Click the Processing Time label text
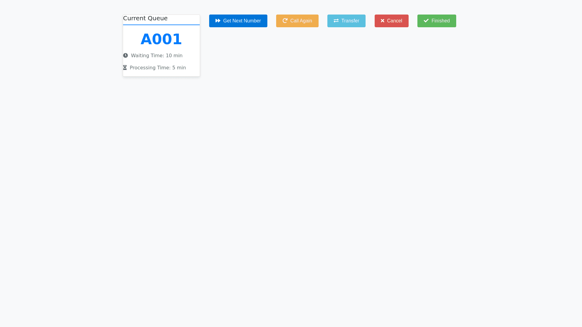The height and width of the screenshot is (327, 582). coord(150,68)
